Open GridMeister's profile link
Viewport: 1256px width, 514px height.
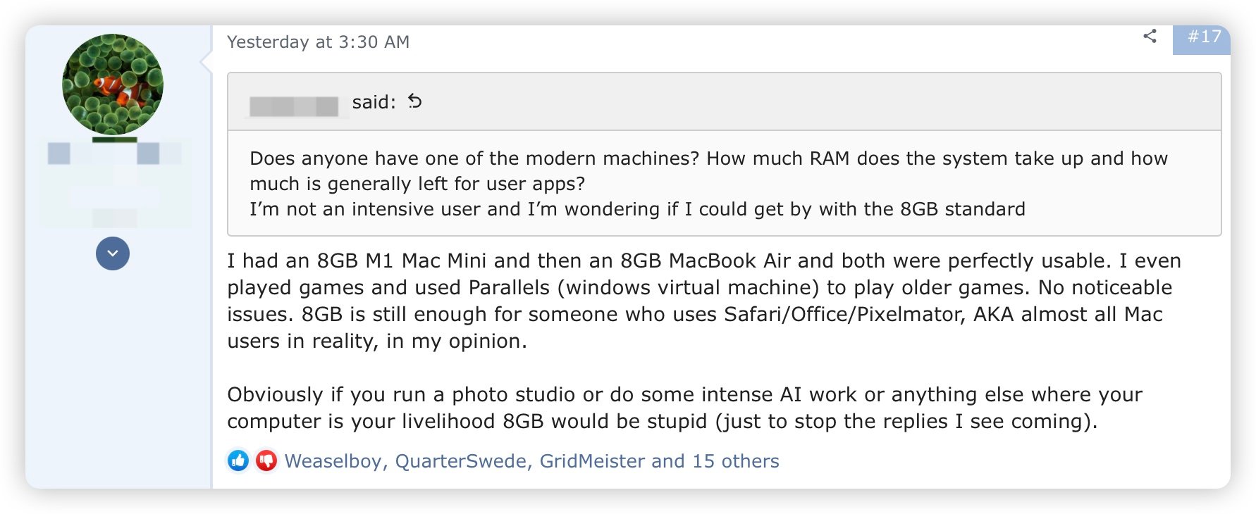pos(592,461)
